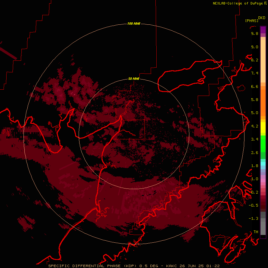The width and height of the screenshot is (268, 268).
Task: Click the 5.8 scale label
Action: pyautogui.click(x=255, y=100)
